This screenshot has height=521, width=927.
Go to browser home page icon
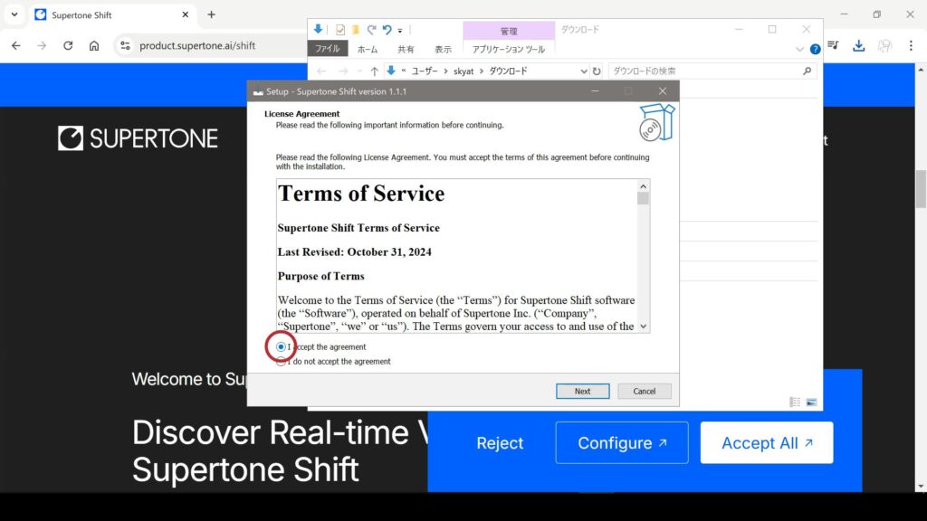[94, 45]
